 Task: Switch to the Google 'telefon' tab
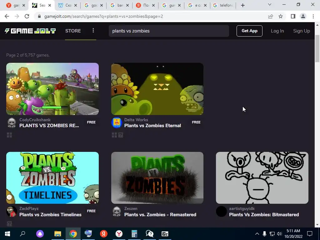pyautogui.click(x=223, y=5)
